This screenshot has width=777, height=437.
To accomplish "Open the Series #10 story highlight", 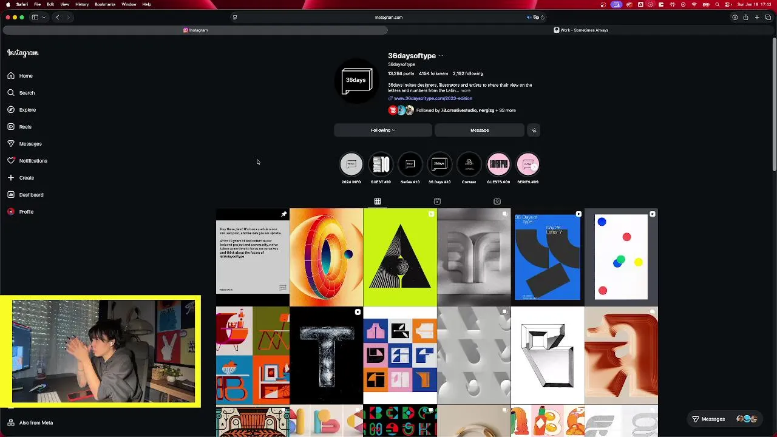I will (410, 168).
